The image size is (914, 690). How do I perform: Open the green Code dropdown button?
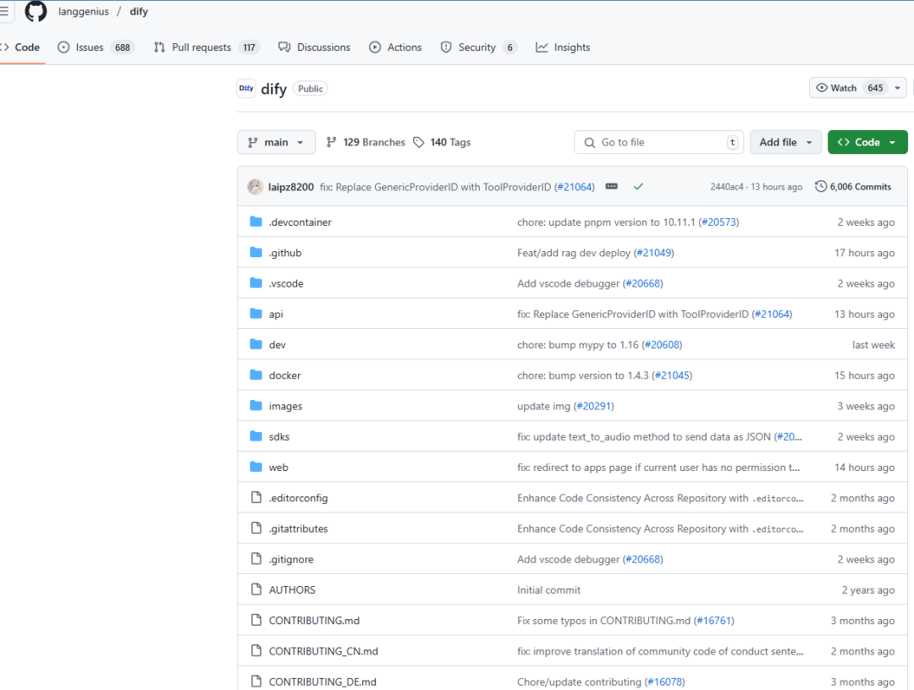[x=867, y=142]
